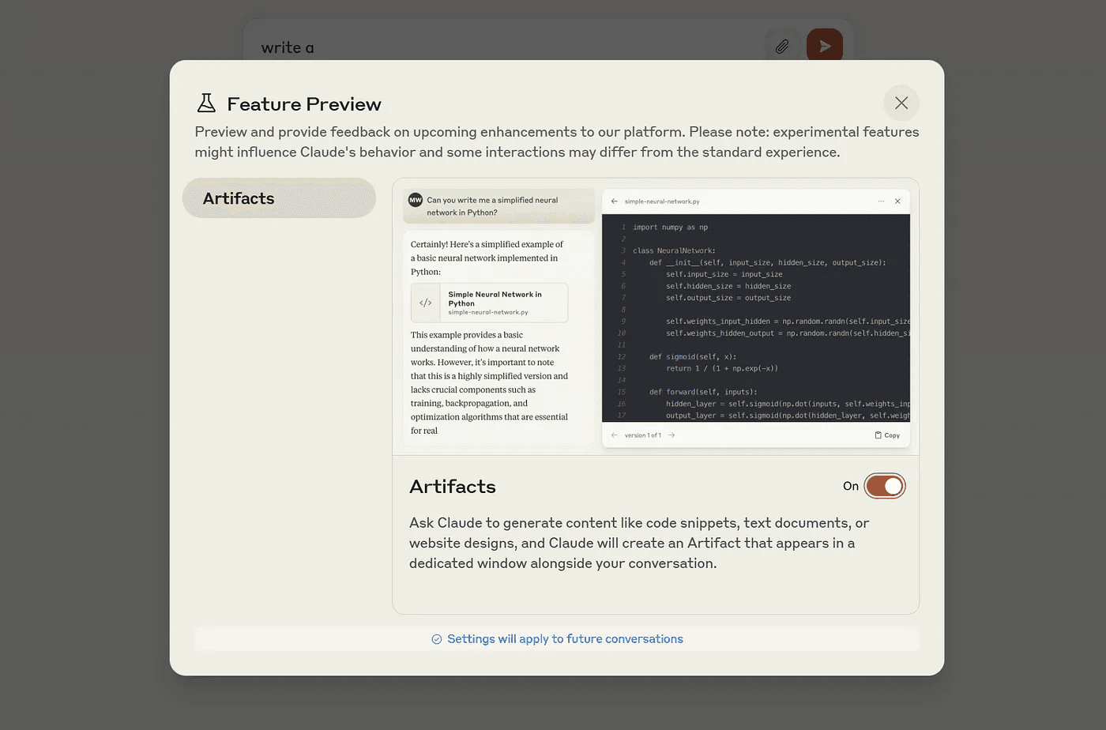1106x730 pixels.
Task: Close the simple-neural-network.py artifact panel
Action: [x=897, y=201]
